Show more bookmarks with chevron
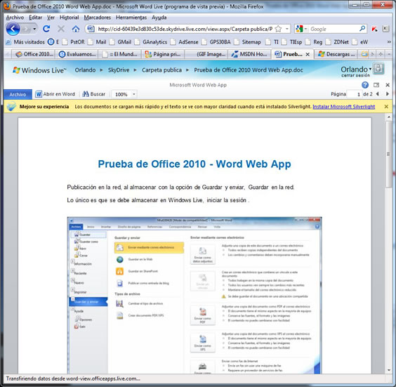396x387 pixels. [389, 42]
